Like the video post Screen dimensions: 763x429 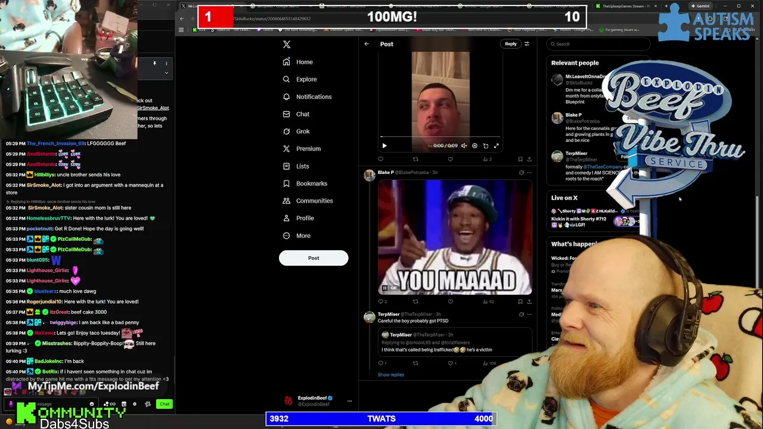point(450,159)
